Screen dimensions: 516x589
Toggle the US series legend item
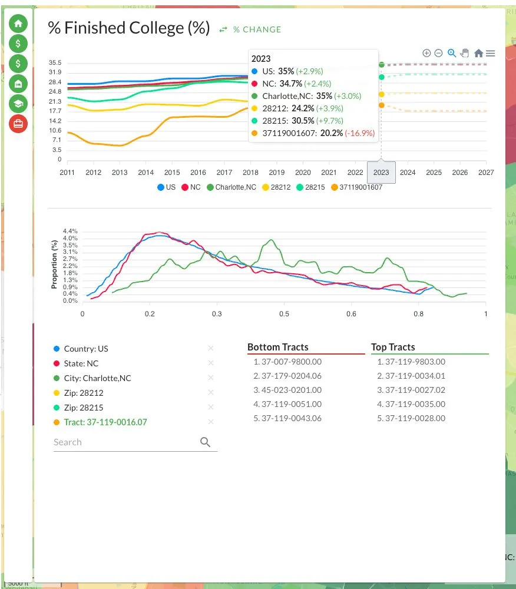tap(166, 187)
